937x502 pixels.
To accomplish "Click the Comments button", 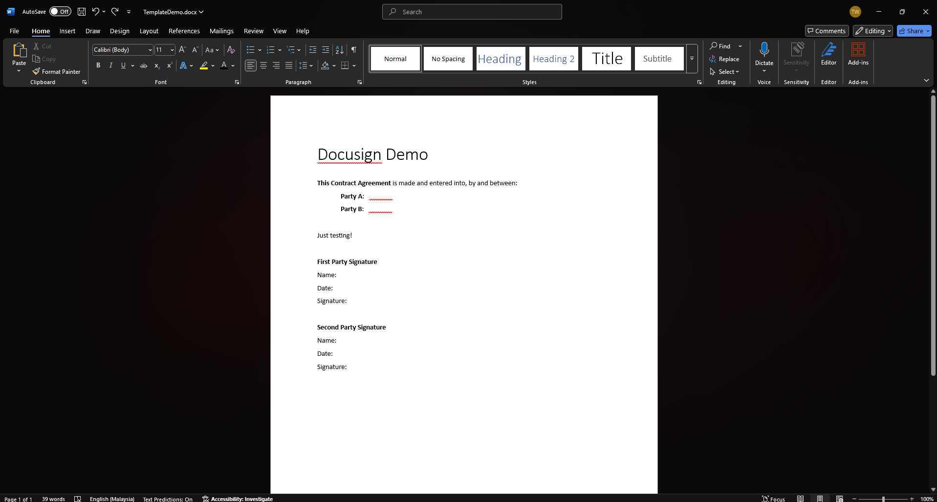I will [827, 31].
